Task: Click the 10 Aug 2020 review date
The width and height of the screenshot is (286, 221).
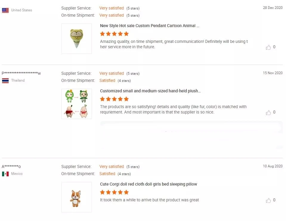Action: tap(273, 166)
